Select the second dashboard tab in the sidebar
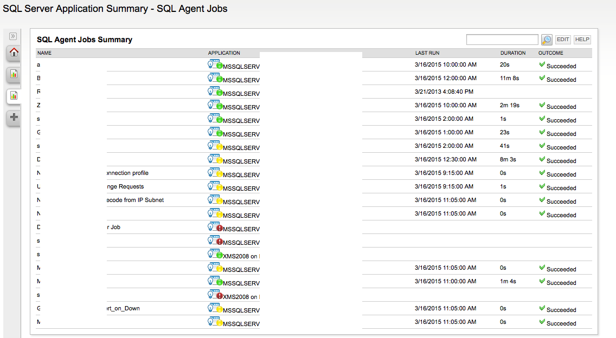616x338 pixels. (x=12, y=96)
